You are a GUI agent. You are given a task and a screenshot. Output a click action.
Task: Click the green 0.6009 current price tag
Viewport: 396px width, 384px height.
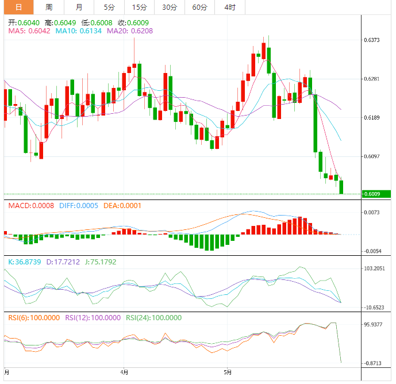coord(375,194)
